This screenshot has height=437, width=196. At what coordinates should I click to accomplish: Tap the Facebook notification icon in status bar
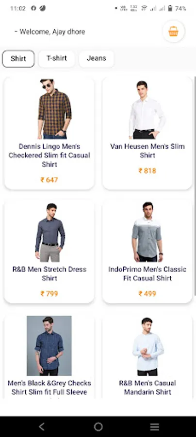click(x=33, y=8)
